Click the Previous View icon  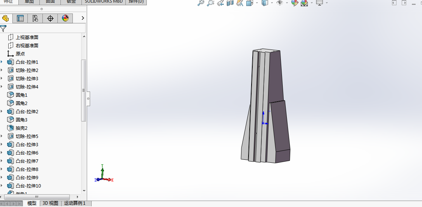pos(220,3)
